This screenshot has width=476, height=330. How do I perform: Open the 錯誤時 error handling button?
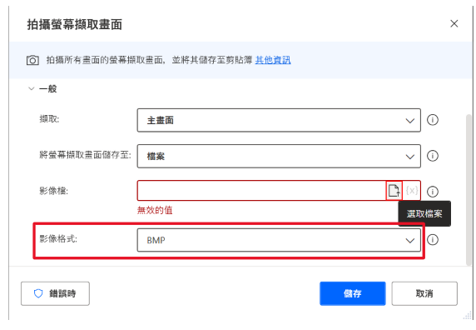point(55,293)
